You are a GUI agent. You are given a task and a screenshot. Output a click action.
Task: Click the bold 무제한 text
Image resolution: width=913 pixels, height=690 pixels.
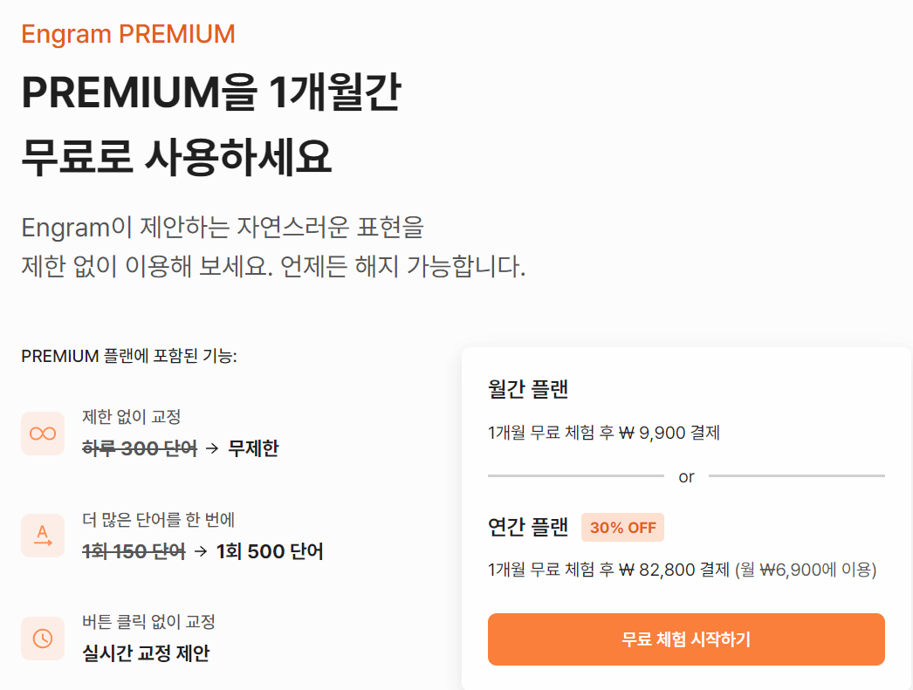click(253, 449)
